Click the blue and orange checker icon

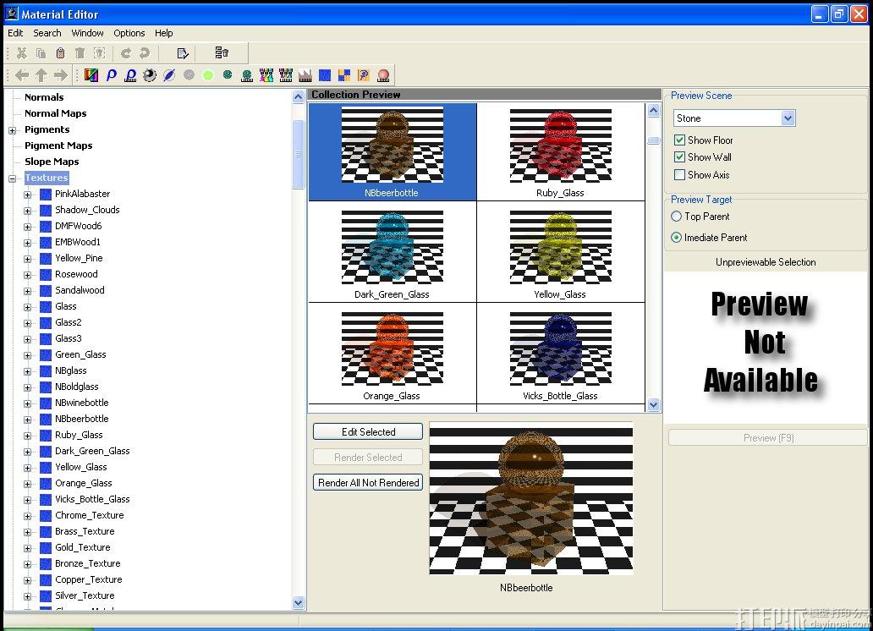[x=344, y=74]
